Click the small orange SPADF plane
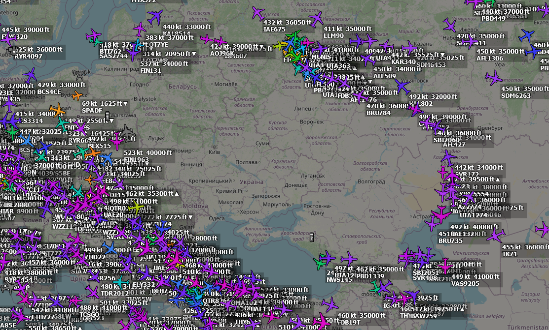The height and width of the screenshot is (330, 549). pyautogui.click(x=77, y=95)
